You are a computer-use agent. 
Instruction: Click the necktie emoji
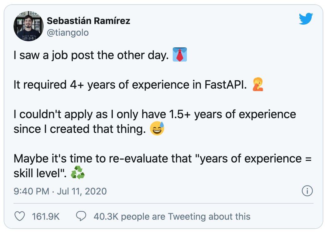(180, 54)
